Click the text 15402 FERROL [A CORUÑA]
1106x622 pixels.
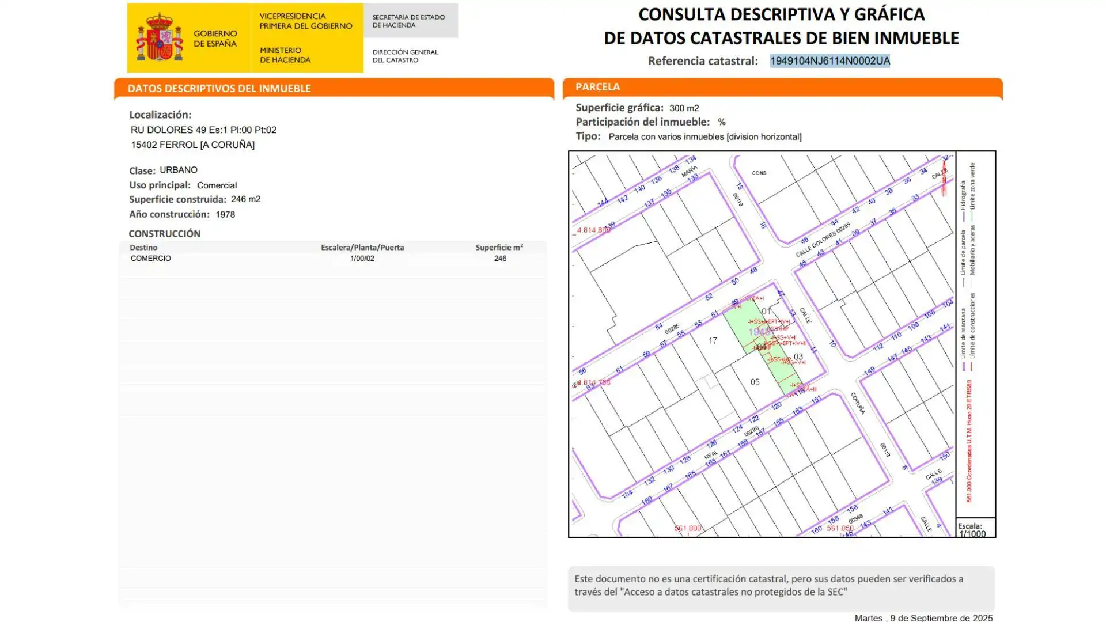192,145
